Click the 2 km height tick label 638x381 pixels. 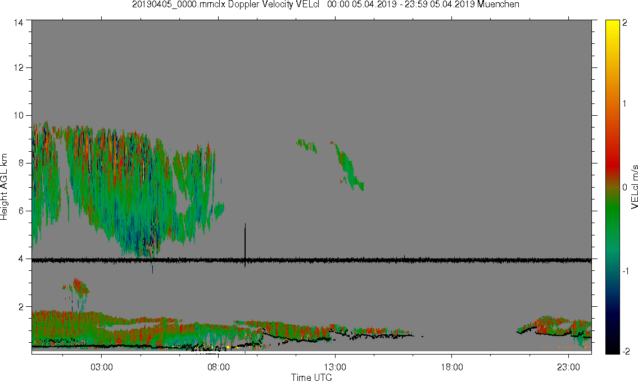pyautogui.click(x=21, y=307)
